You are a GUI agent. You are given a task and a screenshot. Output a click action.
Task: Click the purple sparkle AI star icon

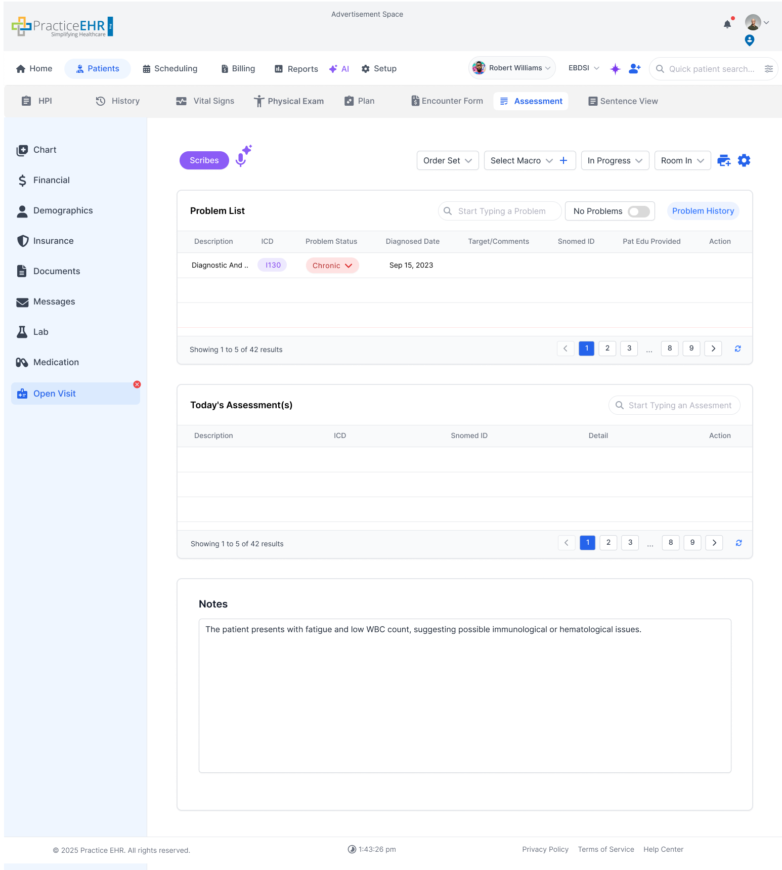point(615,69)
